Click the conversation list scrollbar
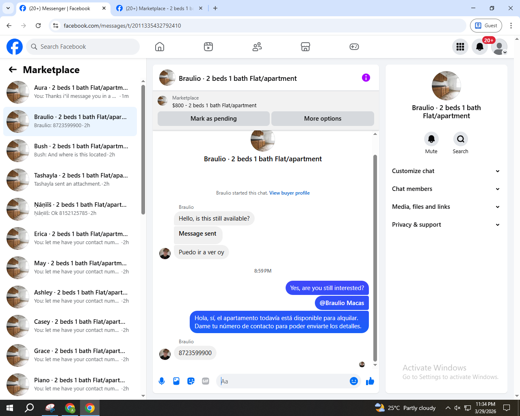 pyautogui.click(x=143, y=149)
